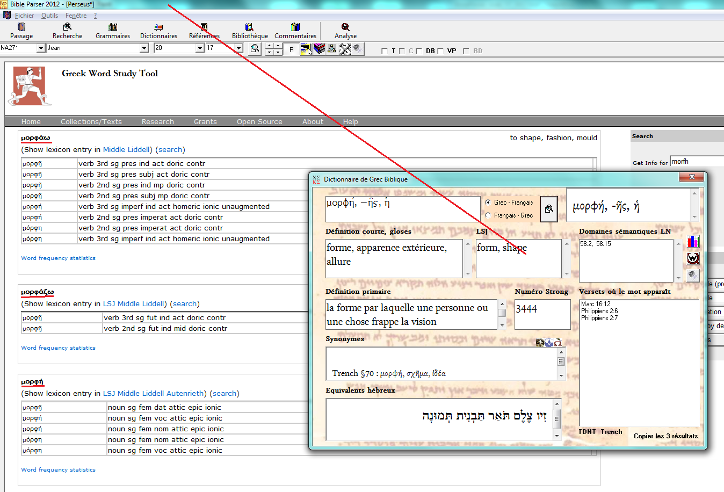Screen dimensions: 724x492
Task: Click the Bible Parser menu bar app icon
Action: tap(7, 16)
